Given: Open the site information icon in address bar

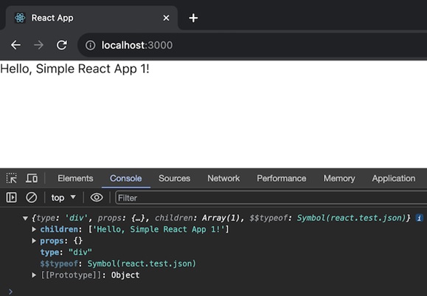Looking at the screenshot, I should coord(91,45).
